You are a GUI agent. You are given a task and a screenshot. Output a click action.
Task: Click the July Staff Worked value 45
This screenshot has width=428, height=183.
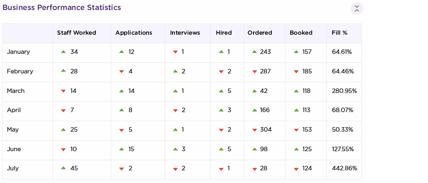coord(74,168)
